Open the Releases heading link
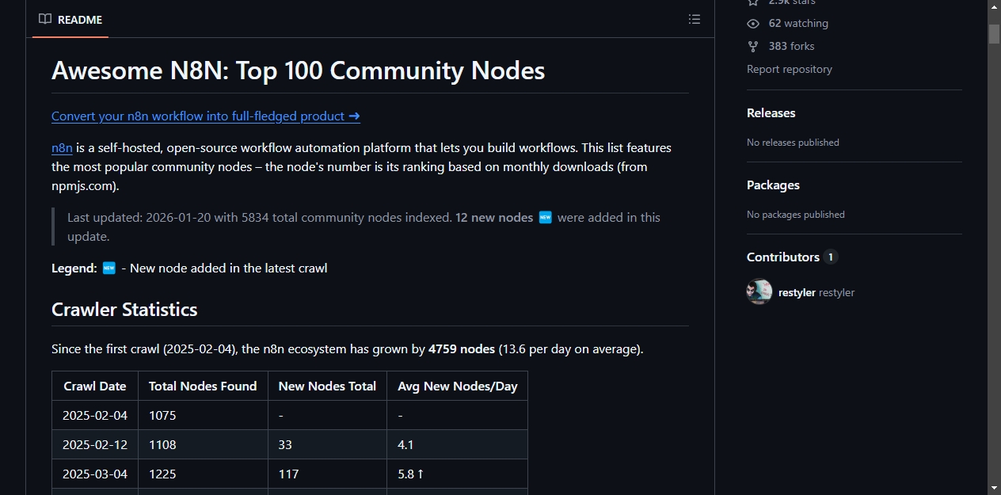The width and height of the screenshot is (1001, 495). coord(771,112)
